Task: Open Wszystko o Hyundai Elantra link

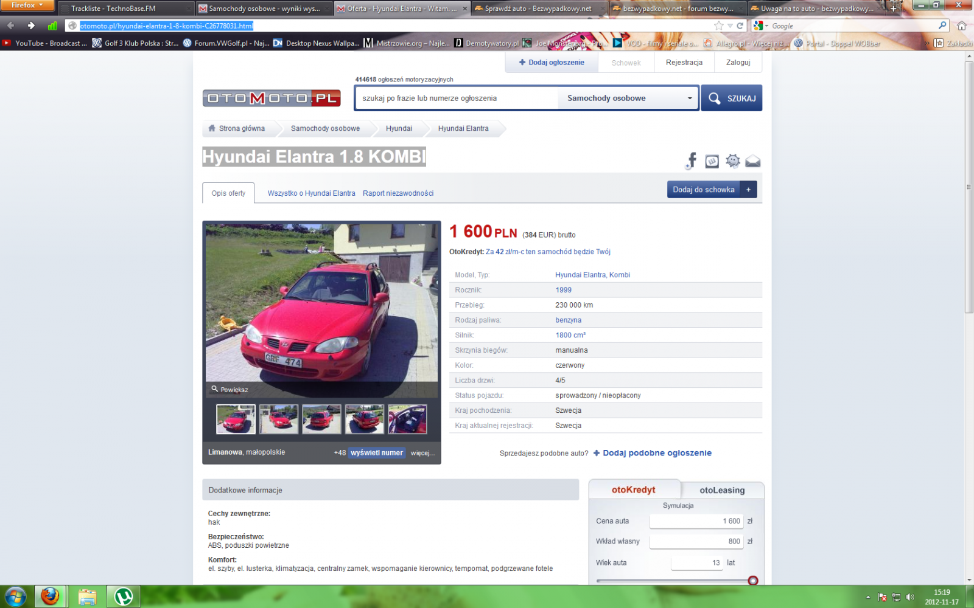Action: (312, 193)
